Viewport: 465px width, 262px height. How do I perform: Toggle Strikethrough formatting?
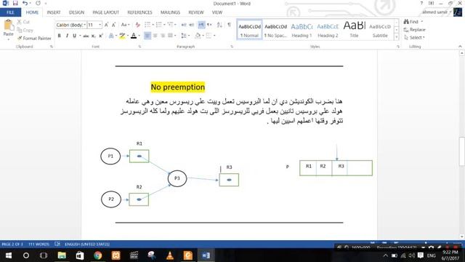click(x=86, y=36)
